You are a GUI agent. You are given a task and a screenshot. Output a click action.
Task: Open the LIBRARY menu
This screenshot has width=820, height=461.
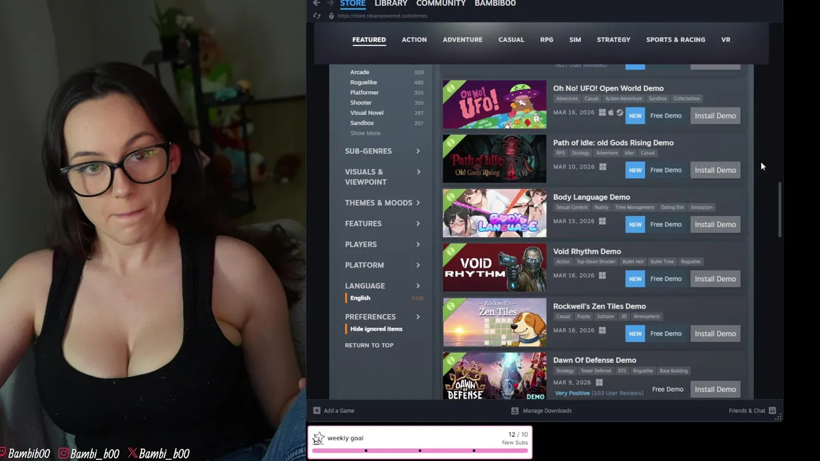tap(391, 4)
